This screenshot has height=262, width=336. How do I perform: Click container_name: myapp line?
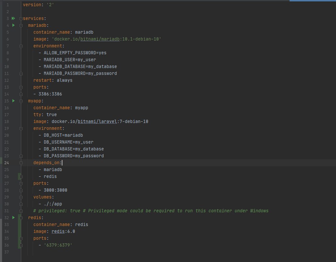pos(61,108)
